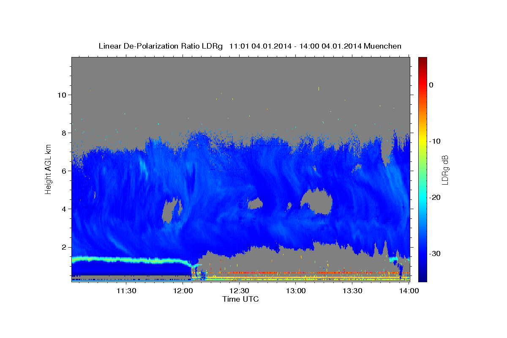Click the dark blue bottom of the colorbar

click(422, 277)
